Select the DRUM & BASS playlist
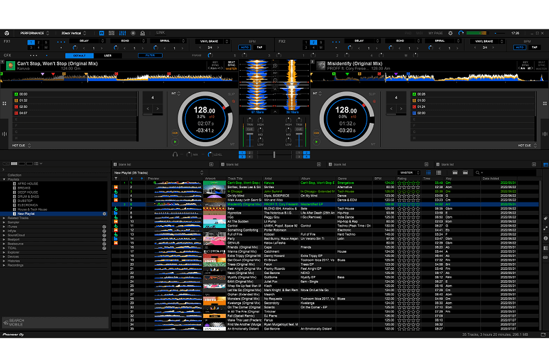The height and width of the screenshot is (342, 549). [x=28, y=196]
